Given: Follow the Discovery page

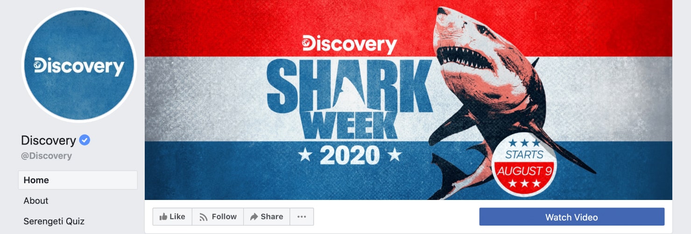Looking at the screenshot, I should [x=218, y=217].
